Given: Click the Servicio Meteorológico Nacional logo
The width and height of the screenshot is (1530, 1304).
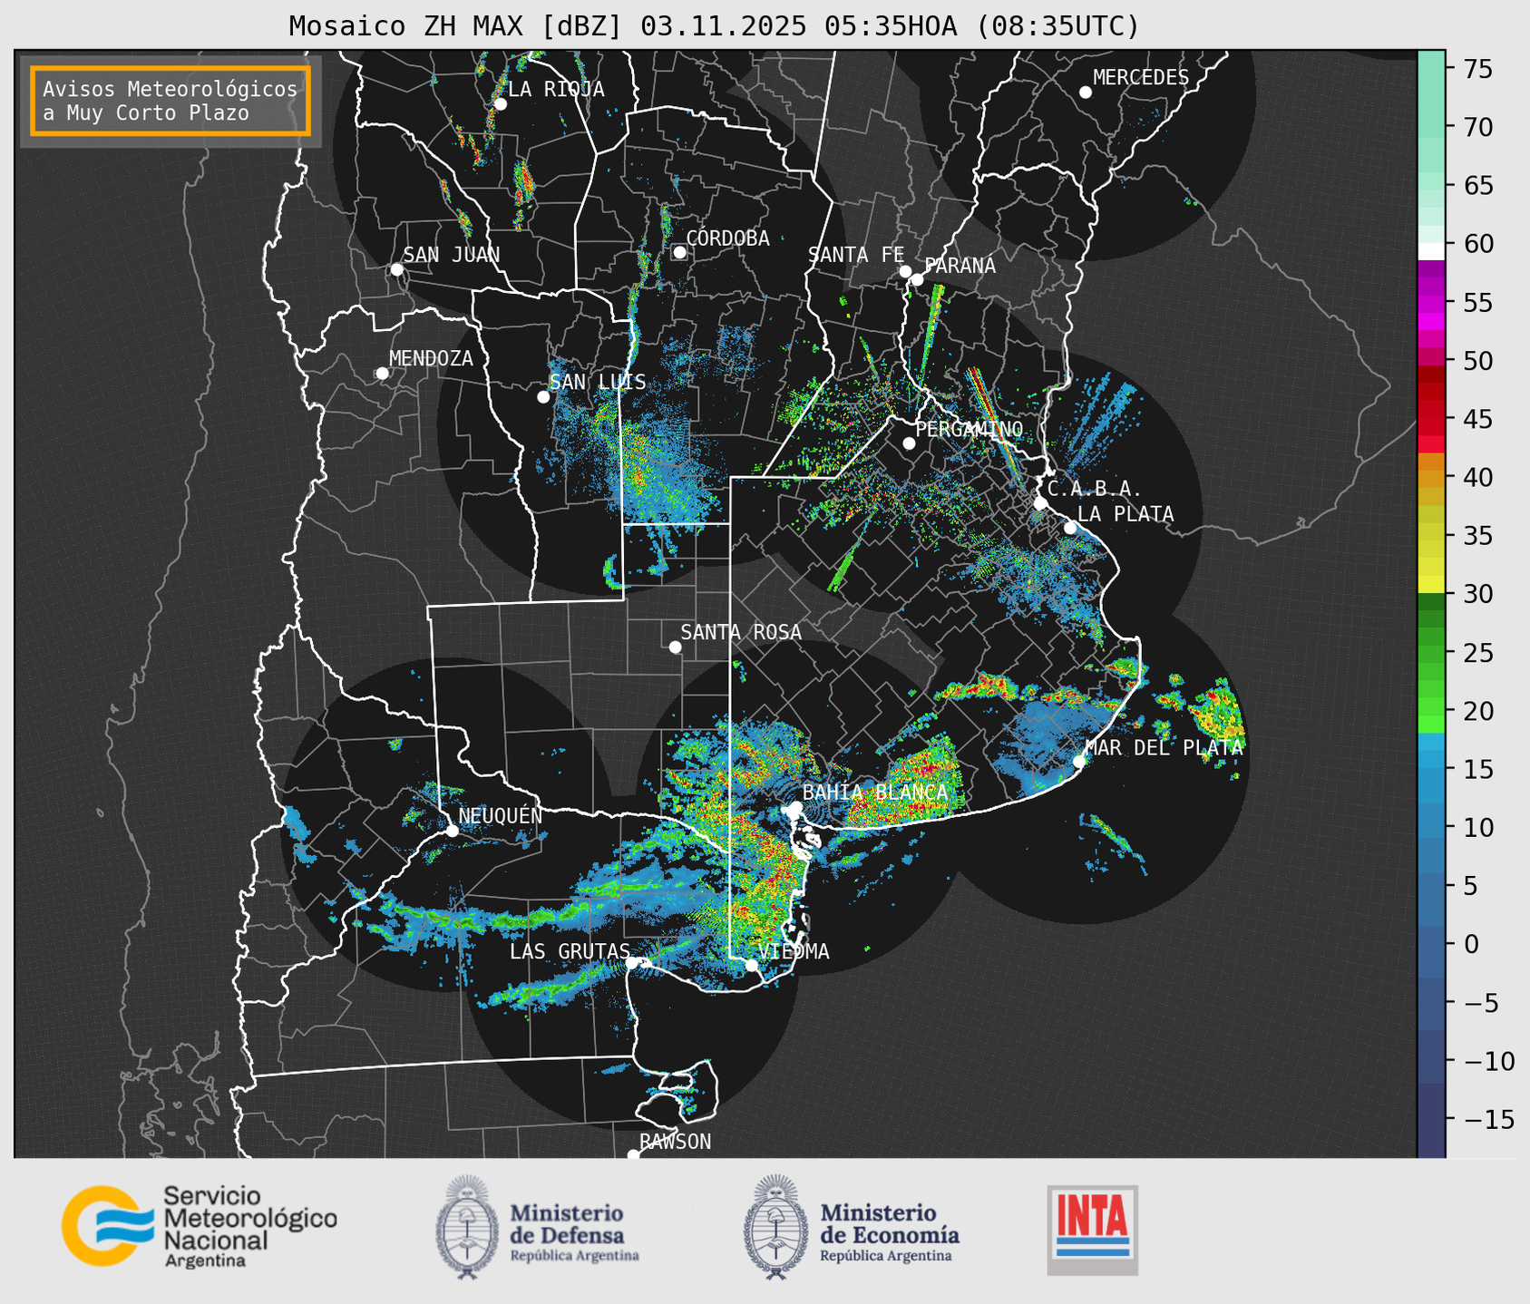Looking at the screenshot, I should point(199,1226).
